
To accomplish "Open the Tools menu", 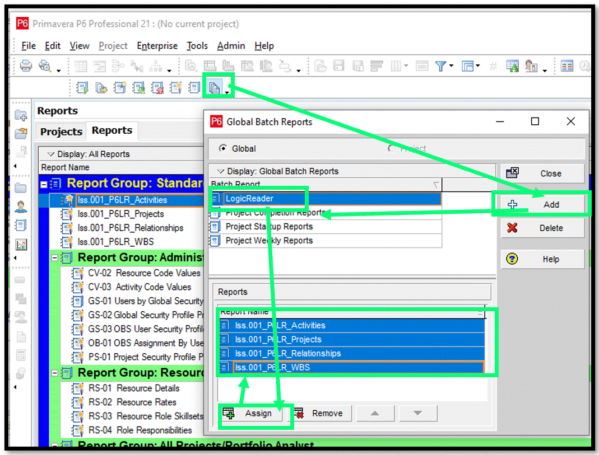I will coord(197,46).
